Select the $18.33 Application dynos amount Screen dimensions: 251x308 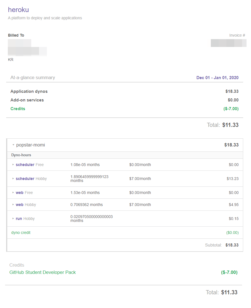coord(232,91)
